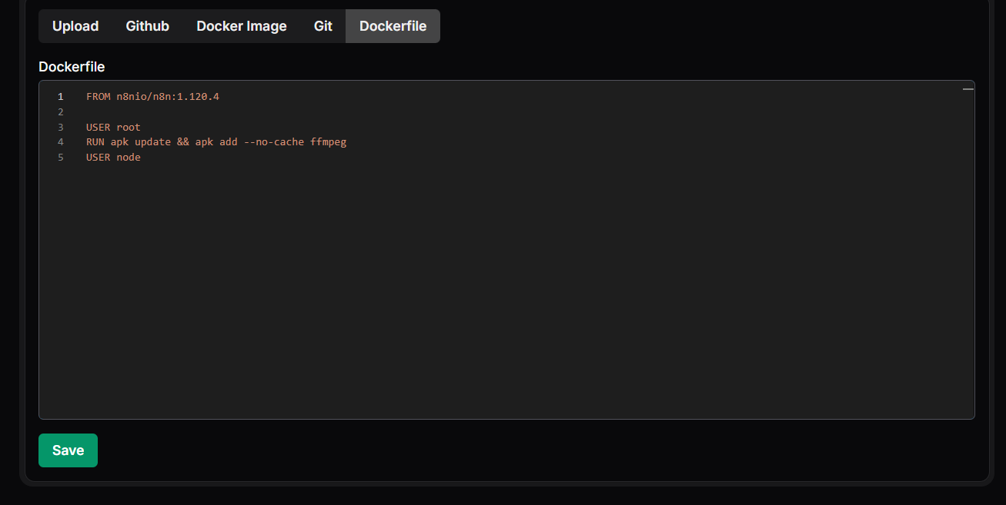Click line number 4 in the gutter
This screenshot has height=505, width=1006.
pos(60,142)
